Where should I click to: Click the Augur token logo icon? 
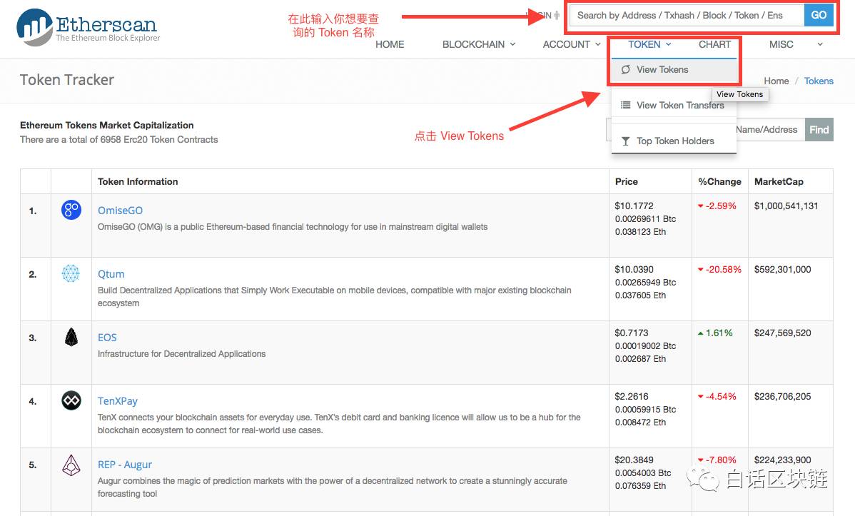click(71, 465)
